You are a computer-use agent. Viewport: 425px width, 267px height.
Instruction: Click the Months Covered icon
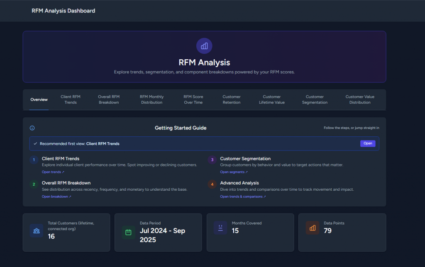(x=220, y=228)
